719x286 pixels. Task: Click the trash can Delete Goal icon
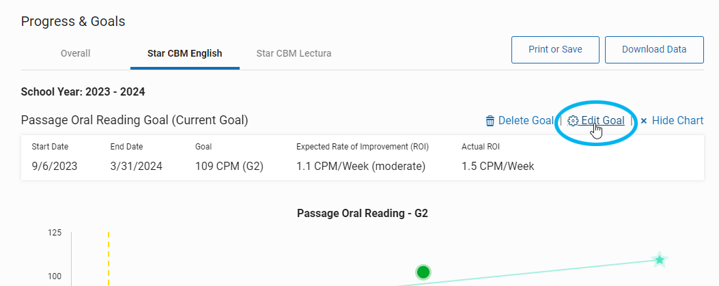[x=490, y=121]
